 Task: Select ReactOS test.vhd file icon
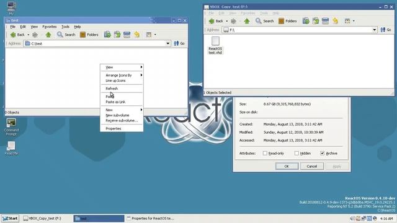(x=215, y=45)
